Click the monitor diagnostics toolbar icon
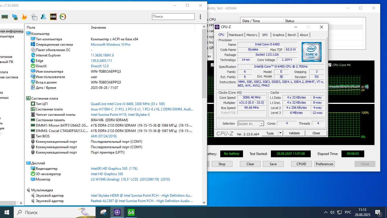Screen dimensions: 387x218 [15, 17]
